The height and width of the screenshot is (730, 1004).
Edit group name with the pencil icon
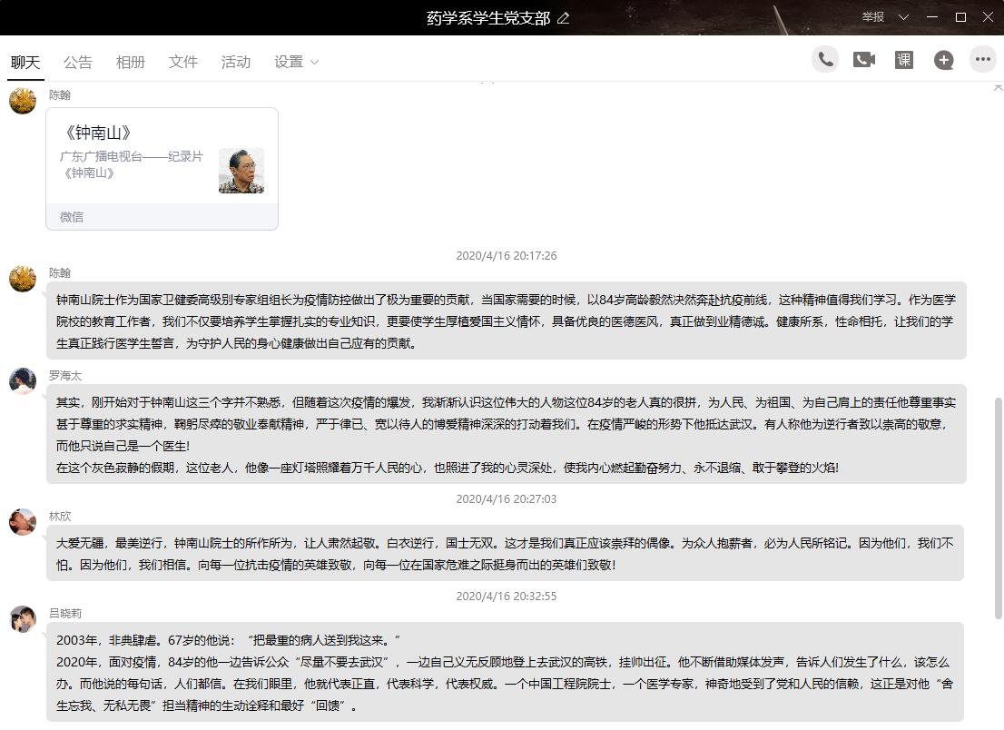pos(564,18)
